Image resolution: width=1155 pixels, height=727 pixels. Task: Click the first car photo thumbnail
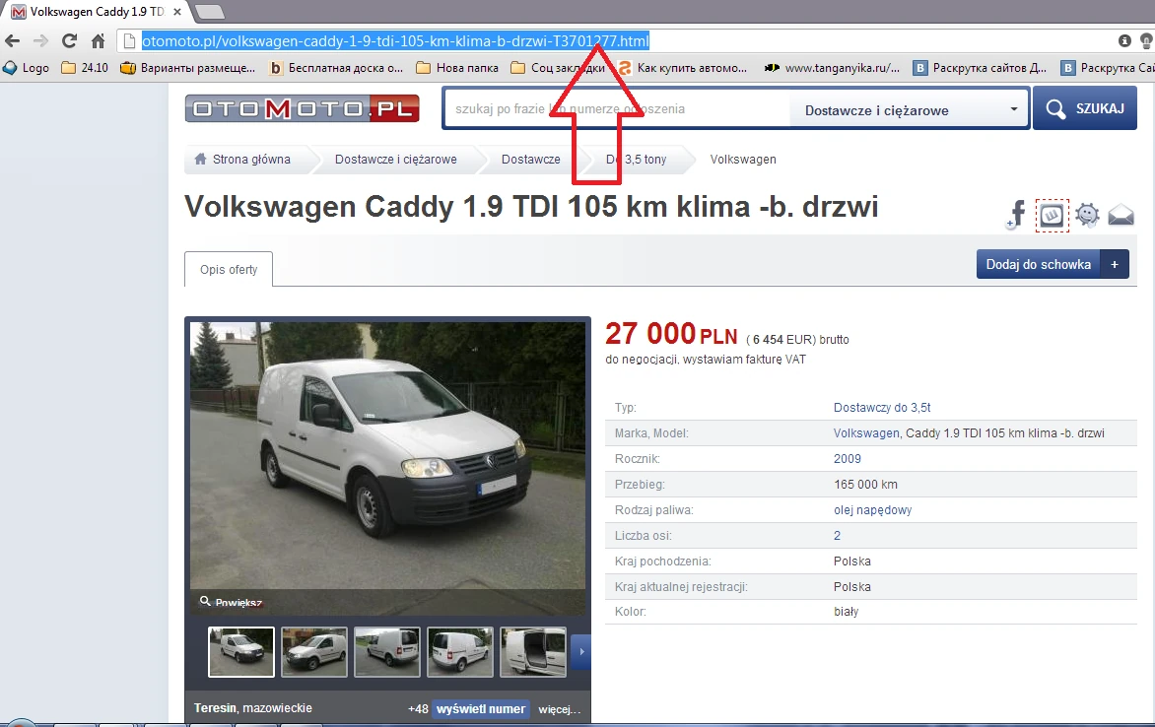240,651
